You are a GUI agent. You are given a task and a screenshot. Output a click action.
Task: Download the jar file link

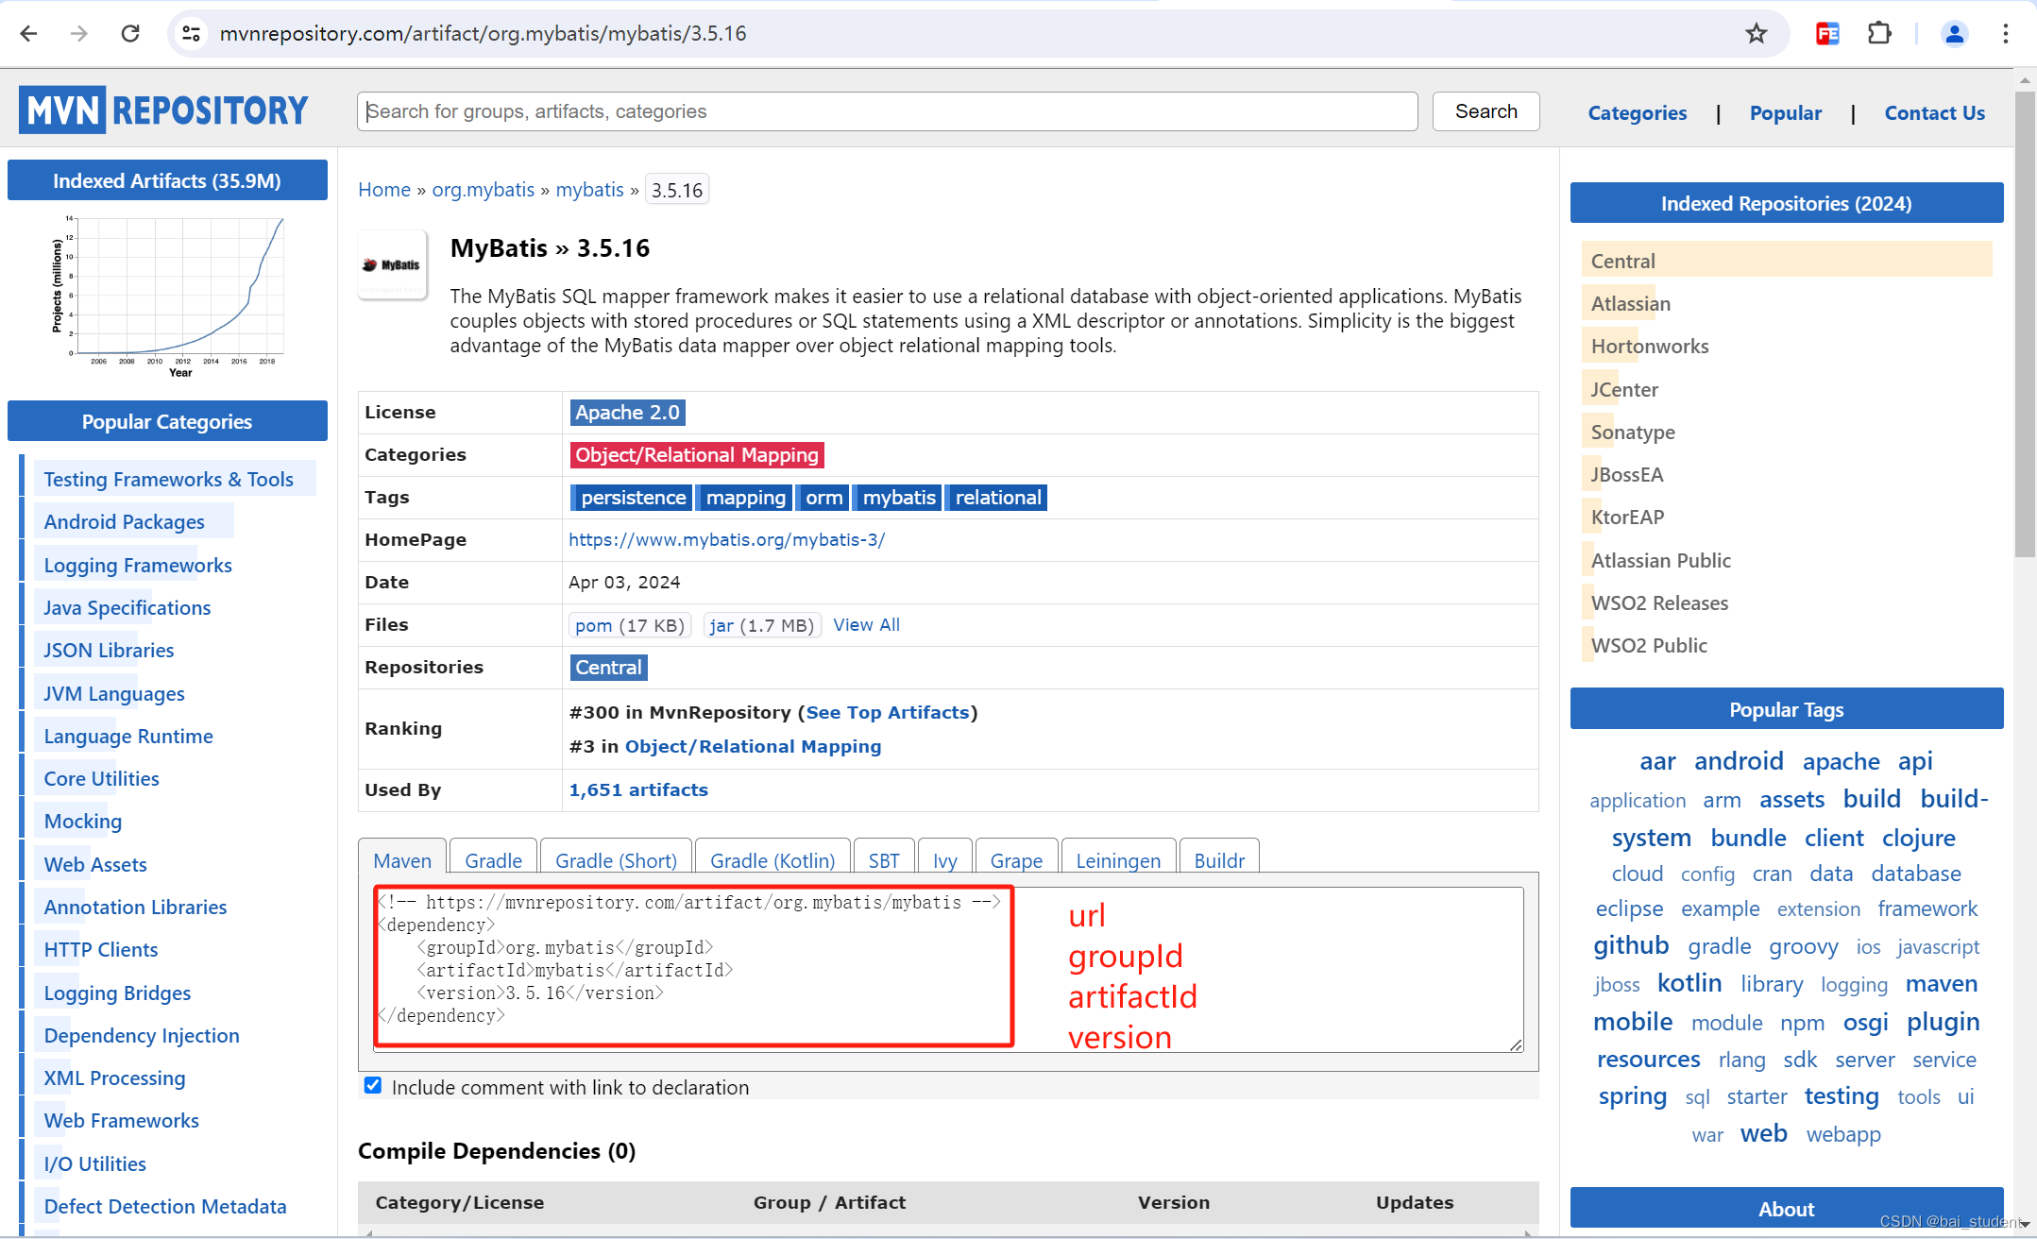[721, 625]
